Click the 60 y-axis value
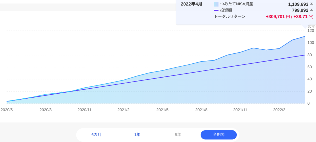The image size is (316, 142). pos(309,67)
